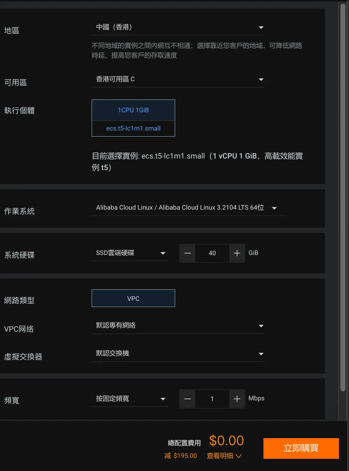Screen dimensions: 349x471
Task: Open 查看明细 price details link
Action: (220, 456)
